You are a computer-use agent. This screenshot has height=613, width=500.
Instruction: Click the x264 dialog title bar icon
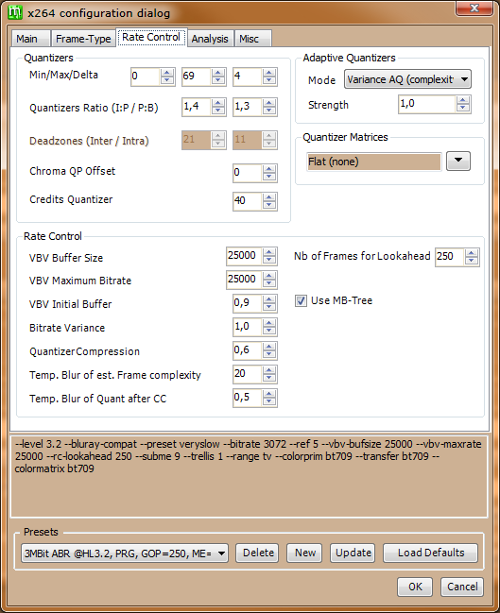pyautogui.click(x=15, y=12)
